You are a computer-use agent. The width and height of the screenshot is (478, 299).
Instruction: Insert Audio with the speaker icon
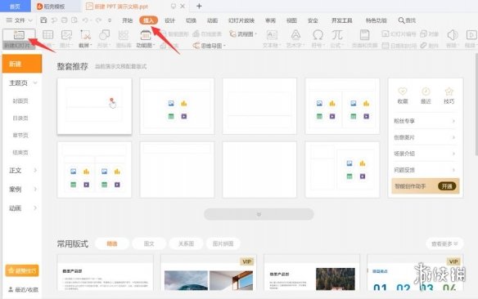click(453, 34)
